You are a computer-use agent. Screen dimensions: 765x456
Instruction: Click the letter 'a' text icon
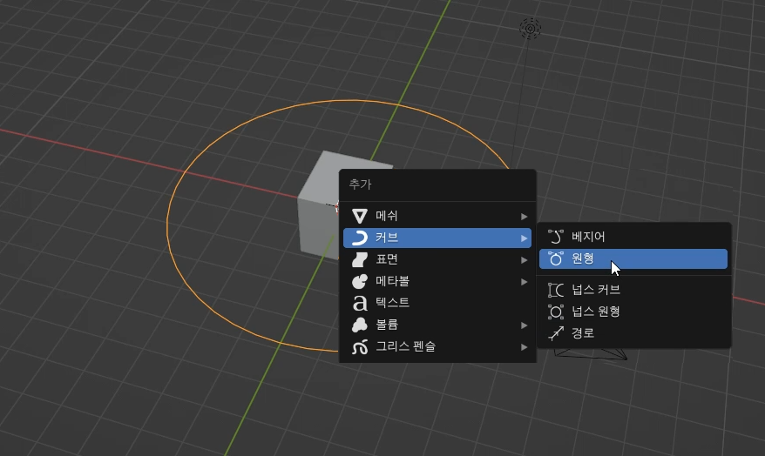pyautogui.click(x=360, y=303)
